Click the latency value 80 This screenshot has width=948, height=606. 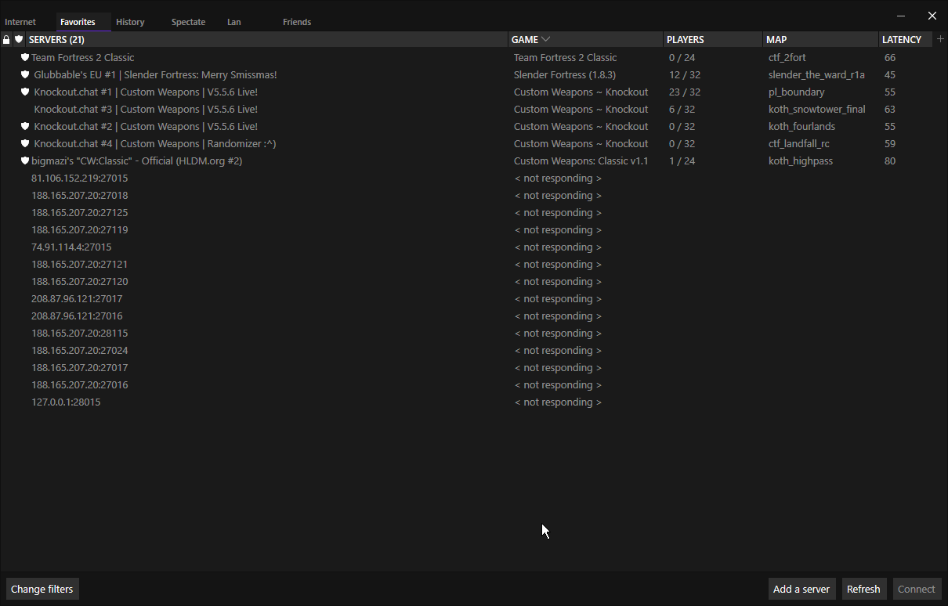point(890,161)
